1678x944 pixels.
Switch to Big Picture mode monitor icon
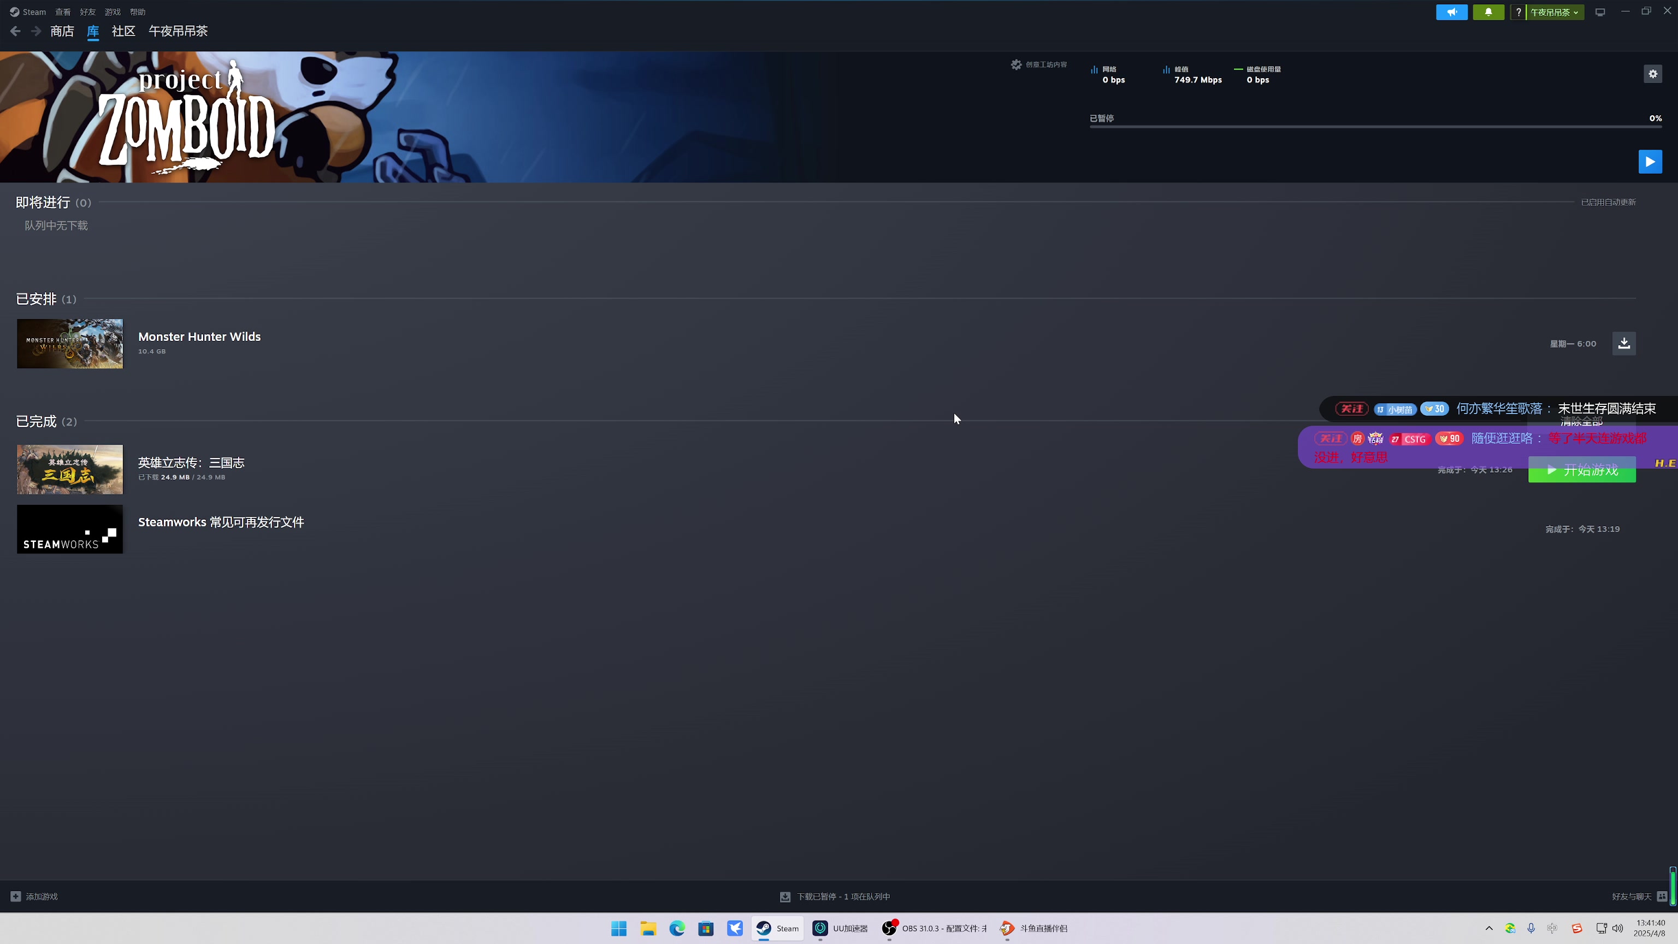click(x=1600, y=11)
